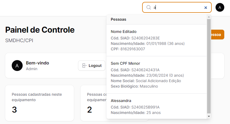
Task: Click the card showing count 2
Action: pyautogui.click(x=93, y=103)
